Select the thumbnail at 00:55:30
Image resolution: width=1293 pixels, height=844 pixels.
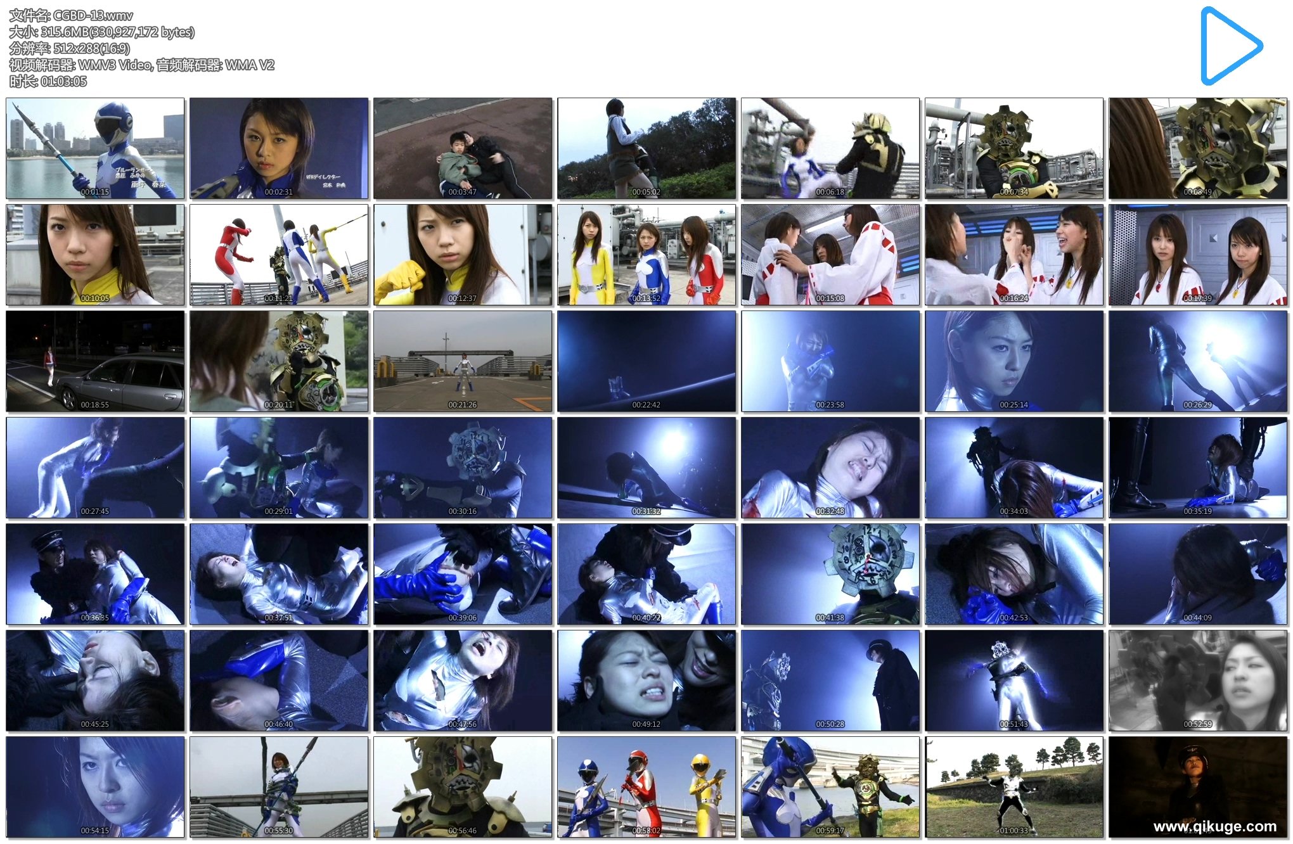pyautogui.click(x=279, y=787)
